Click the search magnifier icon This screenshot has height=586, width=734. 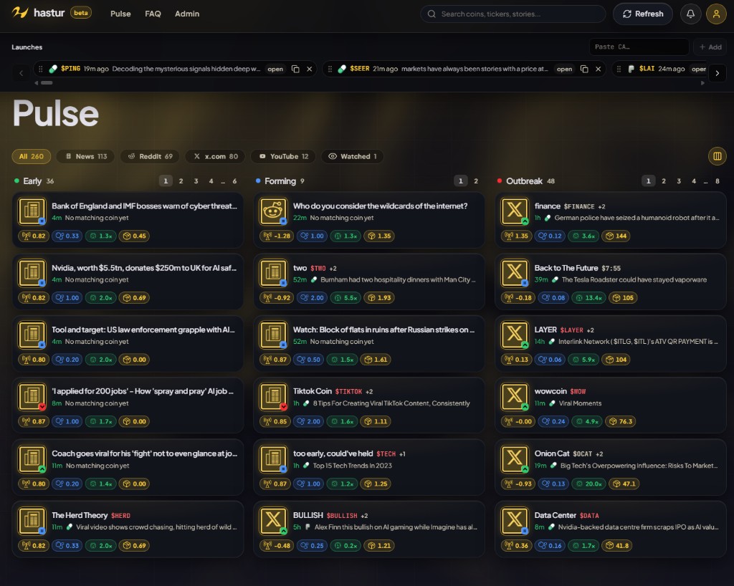click(x=431, y=14)
